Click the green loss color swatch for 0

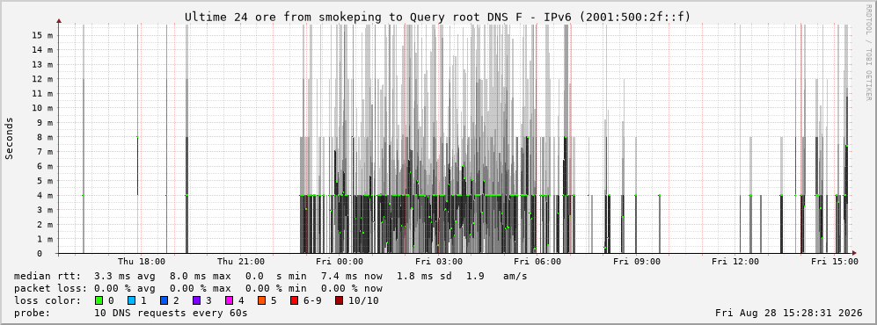(99, 300)
